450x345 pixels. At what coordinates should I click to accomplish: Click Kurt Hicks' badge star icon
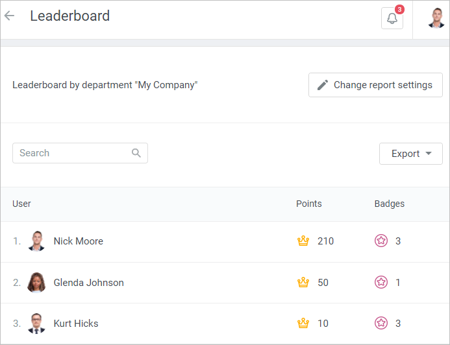[x=381, y=324]
